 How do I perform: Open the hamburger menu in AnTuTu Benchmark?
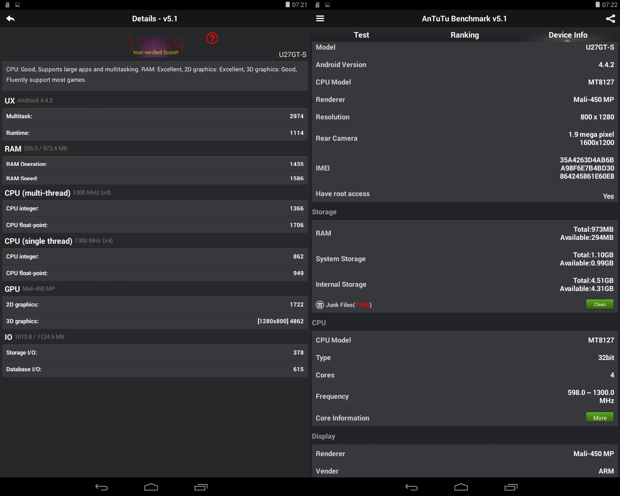(x=320, y=19)
